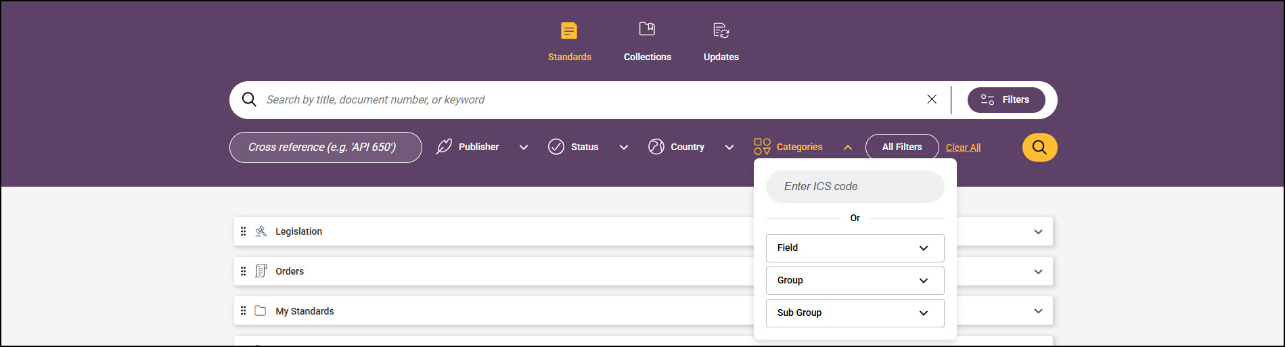Image resolution: width=1285 pixels, height=347 pixels.
Task: Click the Orders scroll icon
Action: pos(261,271)
